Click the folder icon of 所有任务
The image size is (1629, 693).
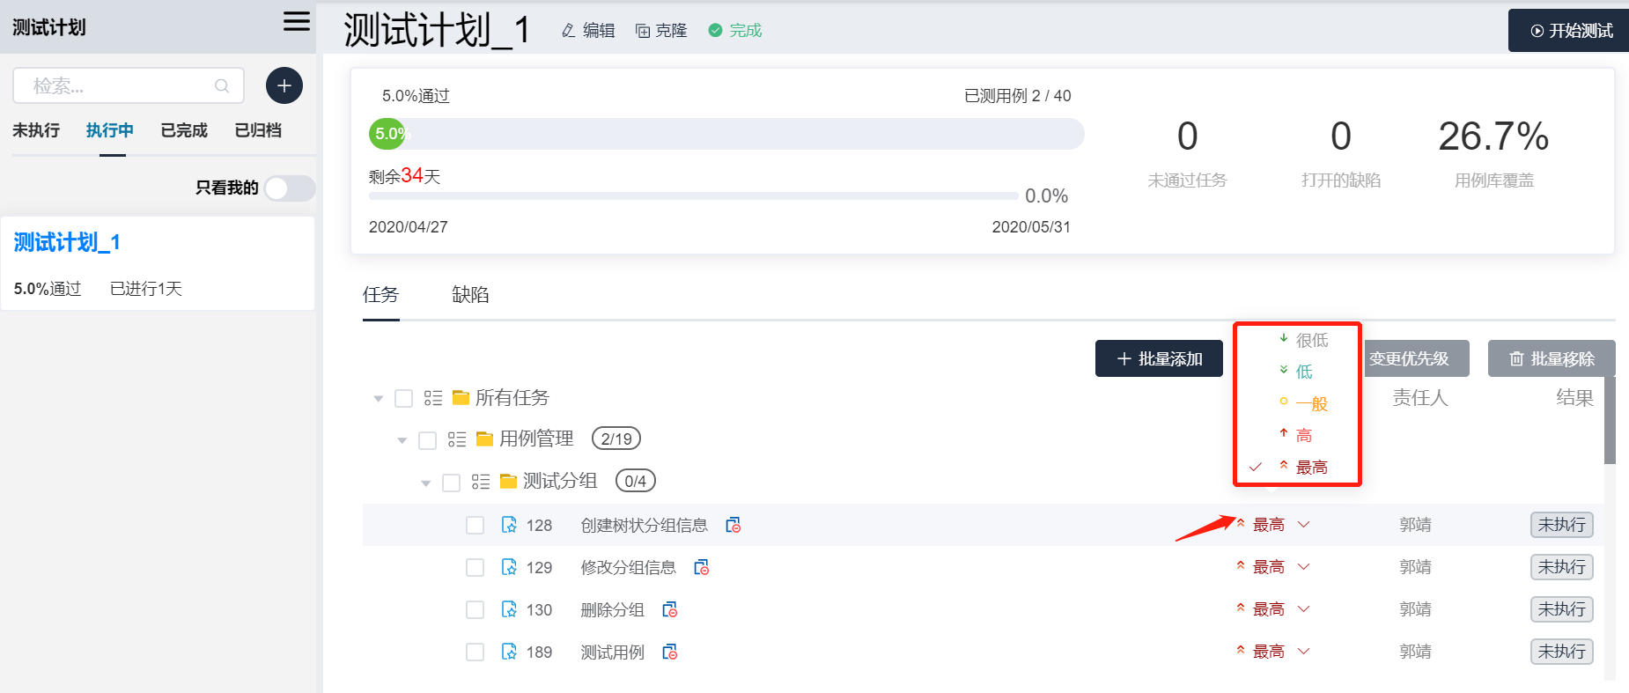coord(461,398)
